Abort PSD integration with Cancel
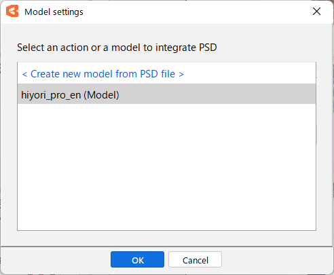This screenshot has height=275, width=334. click(195, 259)
